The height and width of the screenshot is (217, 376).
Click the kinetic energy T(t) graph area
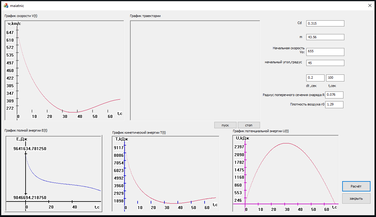(164, 173)
